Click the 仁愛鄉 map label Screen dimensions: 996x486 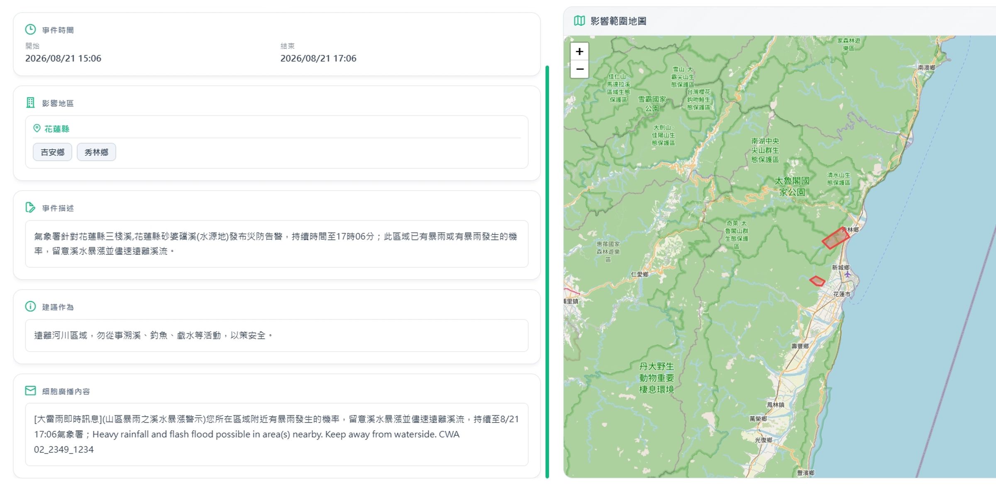pos(640,274)
